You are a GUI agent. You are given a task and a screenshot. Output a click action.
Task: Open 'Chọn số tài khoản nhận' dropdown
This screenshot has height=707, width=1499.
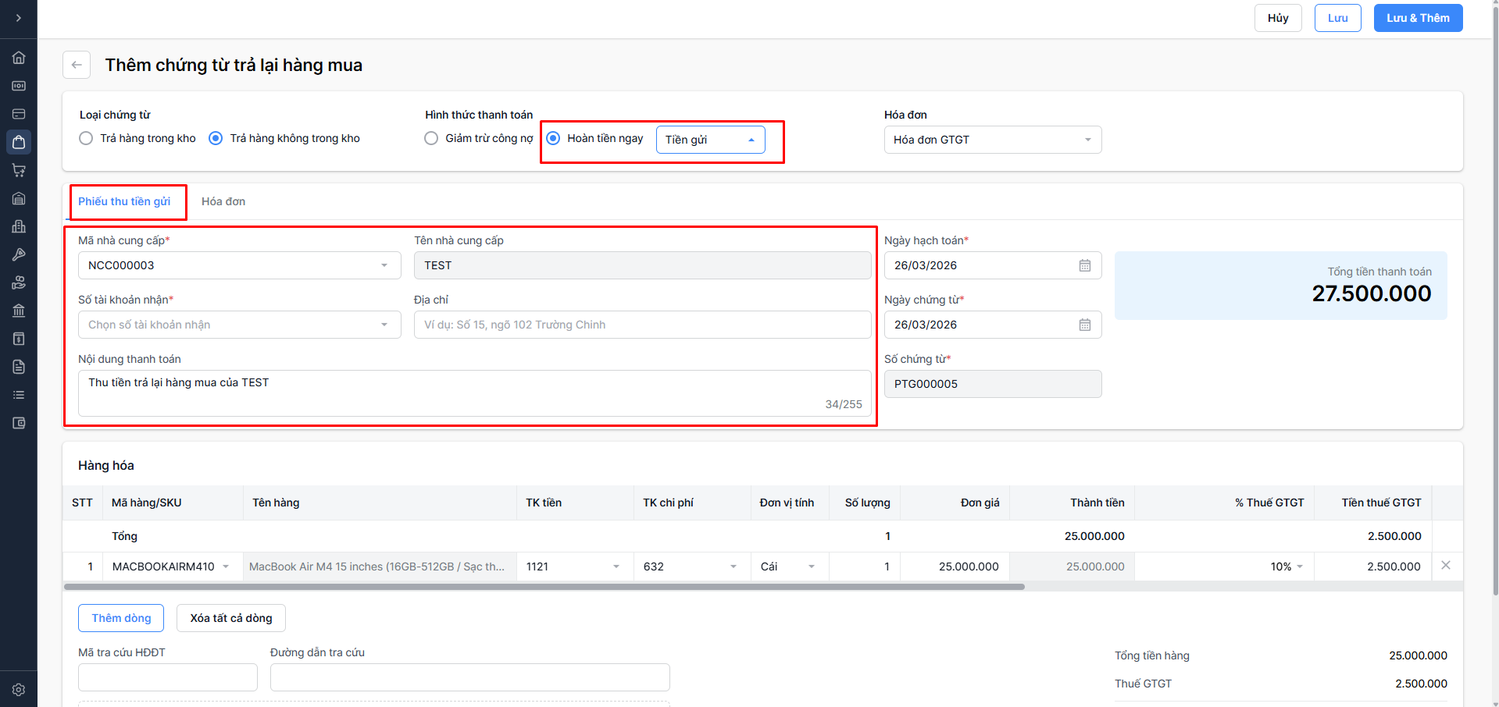239,325
